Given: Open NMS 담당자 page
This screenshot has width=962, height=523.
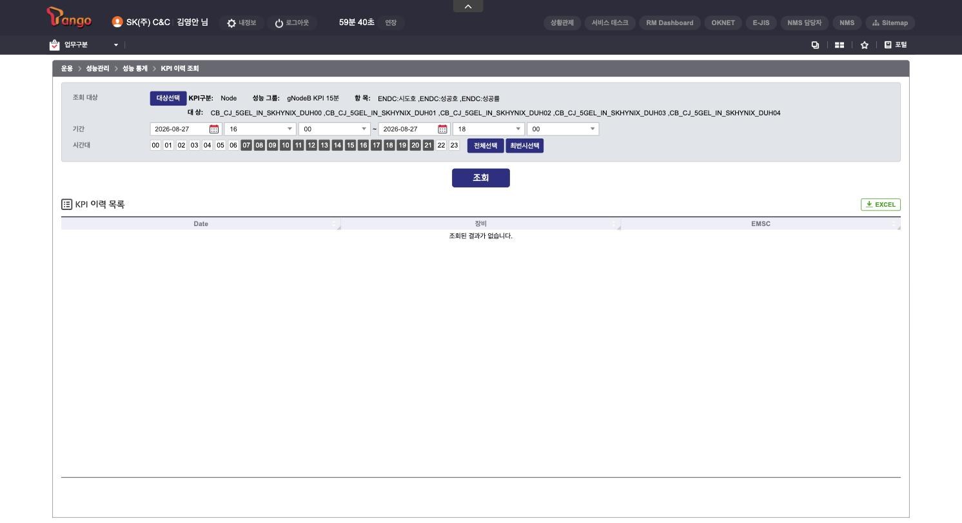Looking at the screenshot, I should coord(804,23).
